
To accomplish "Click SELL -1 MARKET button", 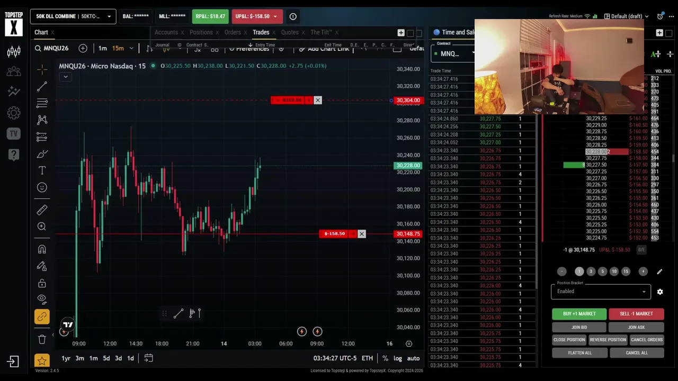I will pyautogui.click(x=636, y=314).
